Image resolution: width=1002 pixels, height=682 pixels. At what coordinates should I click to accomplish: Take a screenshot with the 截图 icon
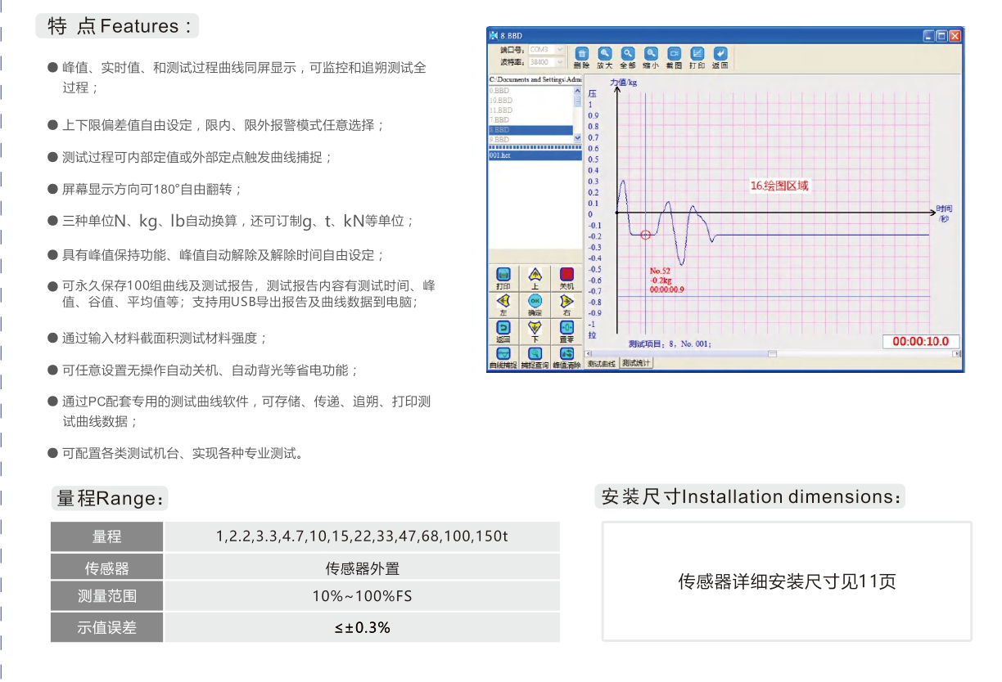click(674, 52)
